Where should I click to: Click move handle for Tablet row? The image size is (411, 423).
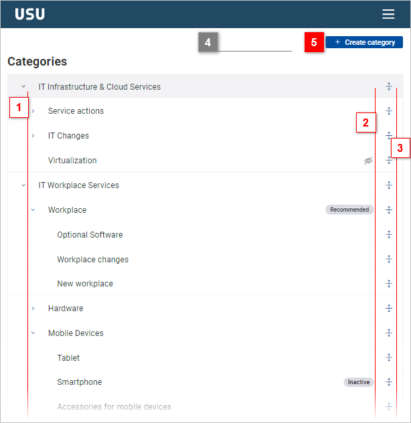[x=389, y=358]
